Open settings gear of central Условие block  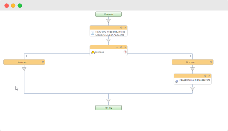pyautogui.click(x=121, y=47)
